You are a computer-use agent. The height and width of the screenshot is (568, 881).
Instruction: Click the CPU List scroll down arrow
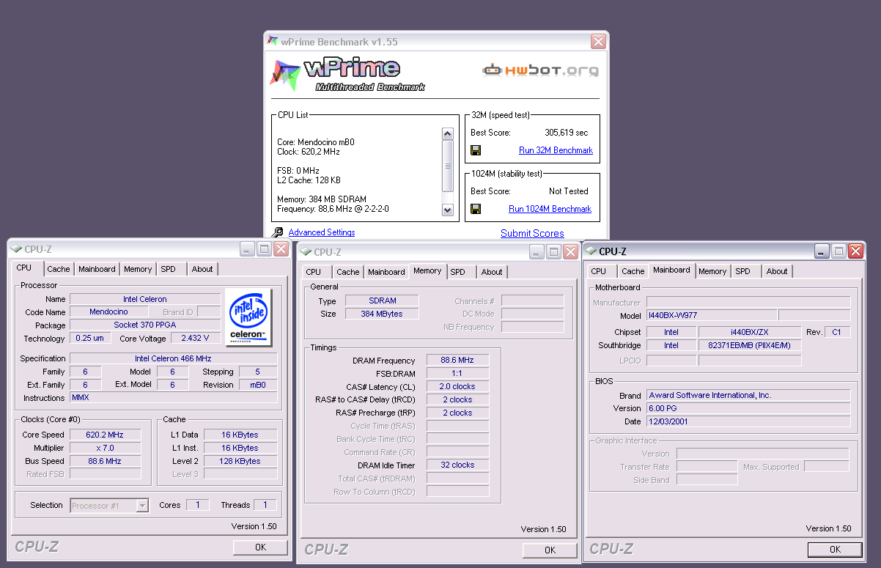pos(448,210)
